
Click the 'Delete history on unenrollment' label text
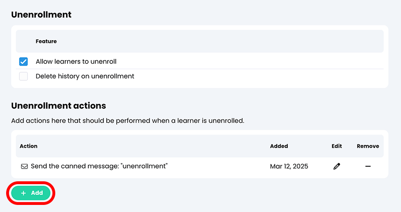pyautogui.click(x=85, y=76)
